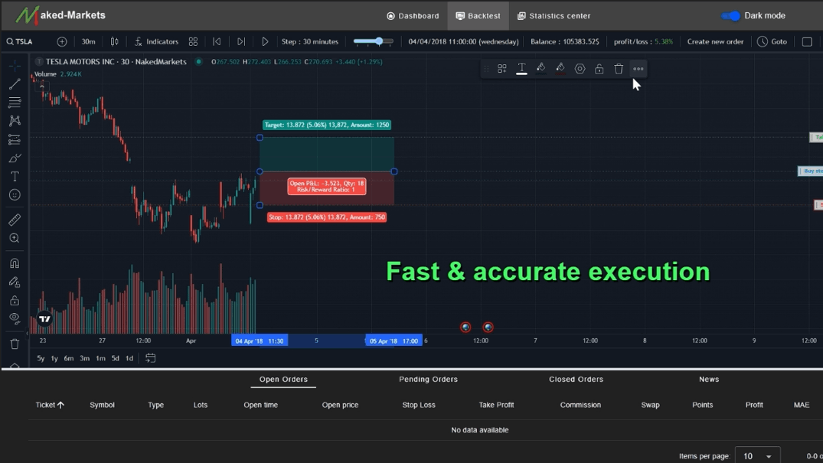This screenshot has width=823, height=463.
Task: Click the add symbol plus icon
Action: click(62, 41)
